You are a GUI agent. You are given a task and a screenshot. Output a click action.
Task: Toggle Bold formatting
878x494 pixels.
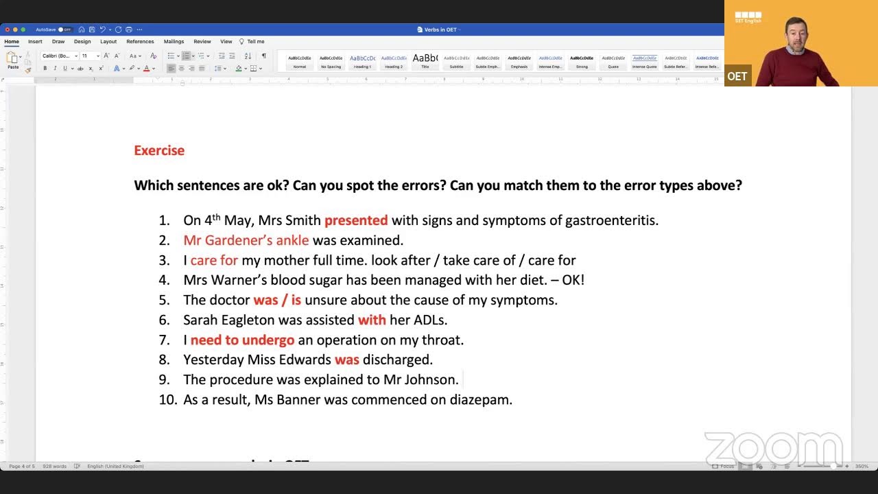click(45, 69)
